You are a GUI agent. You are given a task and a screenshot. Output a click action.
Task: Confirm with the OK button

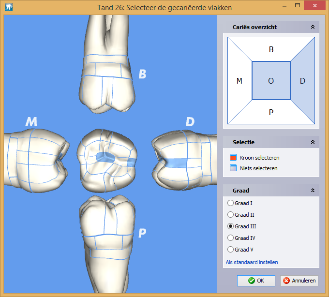click(x=256, y=281)
